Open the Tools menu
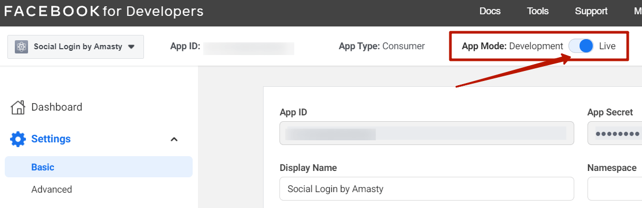Image resolution: width=642 pixels, height=208 pixels. (538, 11)
